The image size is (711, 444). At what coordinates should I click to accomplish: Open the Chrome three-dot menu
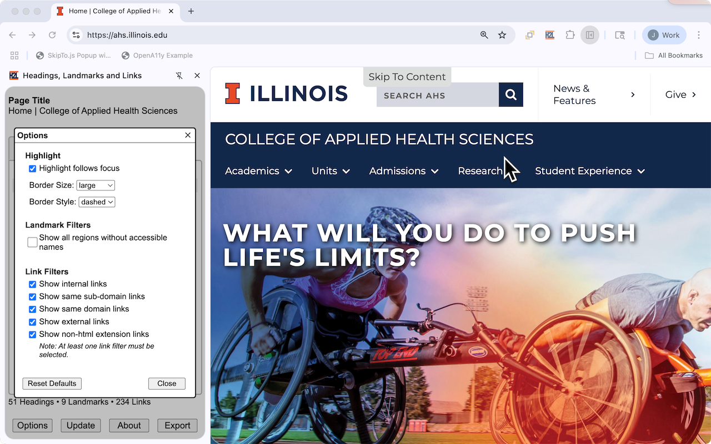[699, 35]
